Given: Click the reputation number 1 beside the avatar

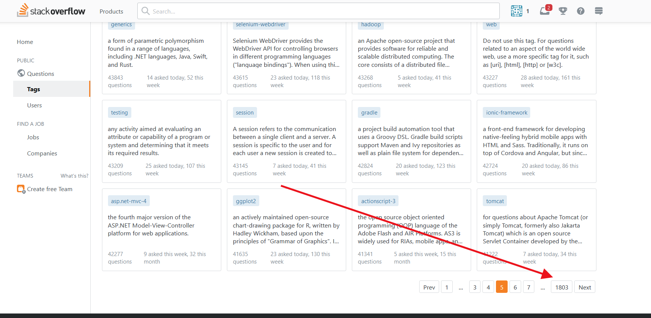Looking at the screenshot, I should click(x=528, y=11).
